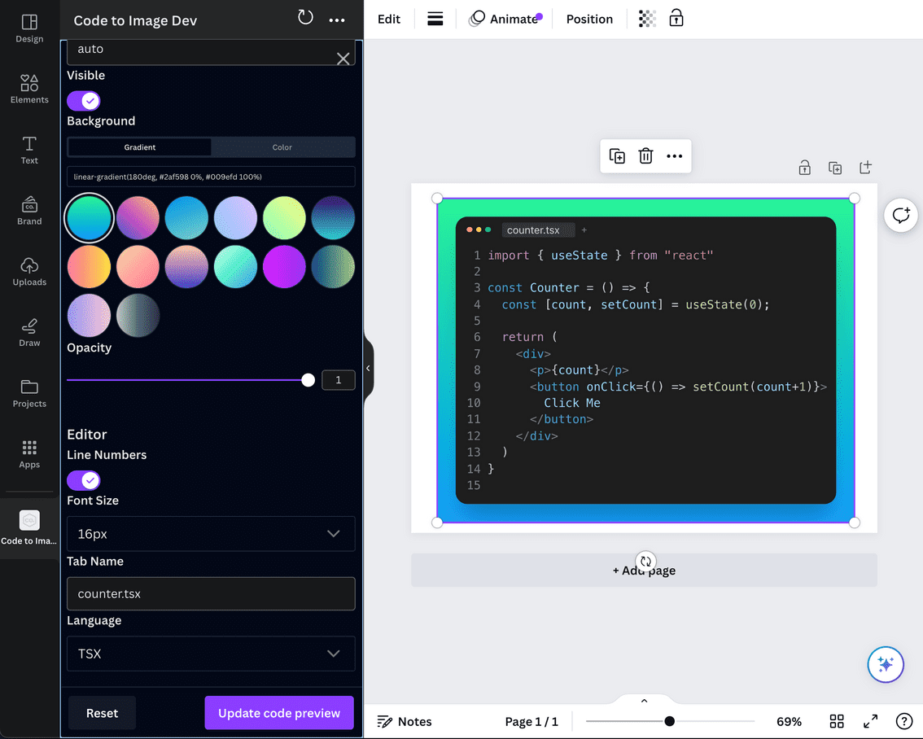Disable Line Numbers in the editor
Screen dimensions: 923x739
coord(83,480)
